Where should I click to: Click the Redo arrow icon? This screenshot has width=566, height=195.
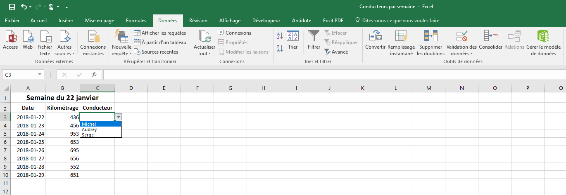pyautogui.click(x=38, y=7)
